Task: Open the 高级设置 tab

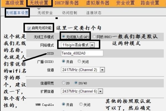Action: click(x=15, y=3)
